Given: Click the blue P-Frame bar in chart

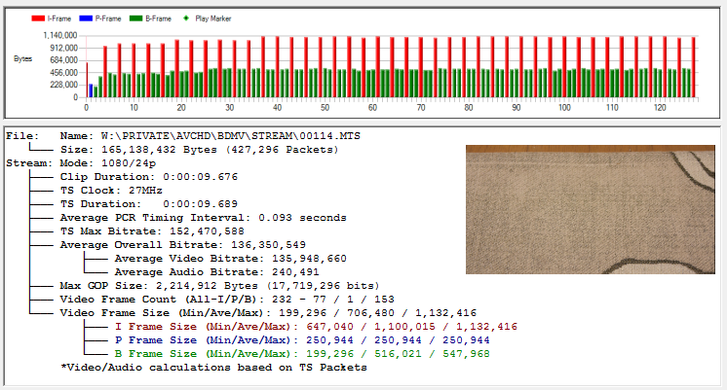Looking at the screenshot, I should [91, 90].
